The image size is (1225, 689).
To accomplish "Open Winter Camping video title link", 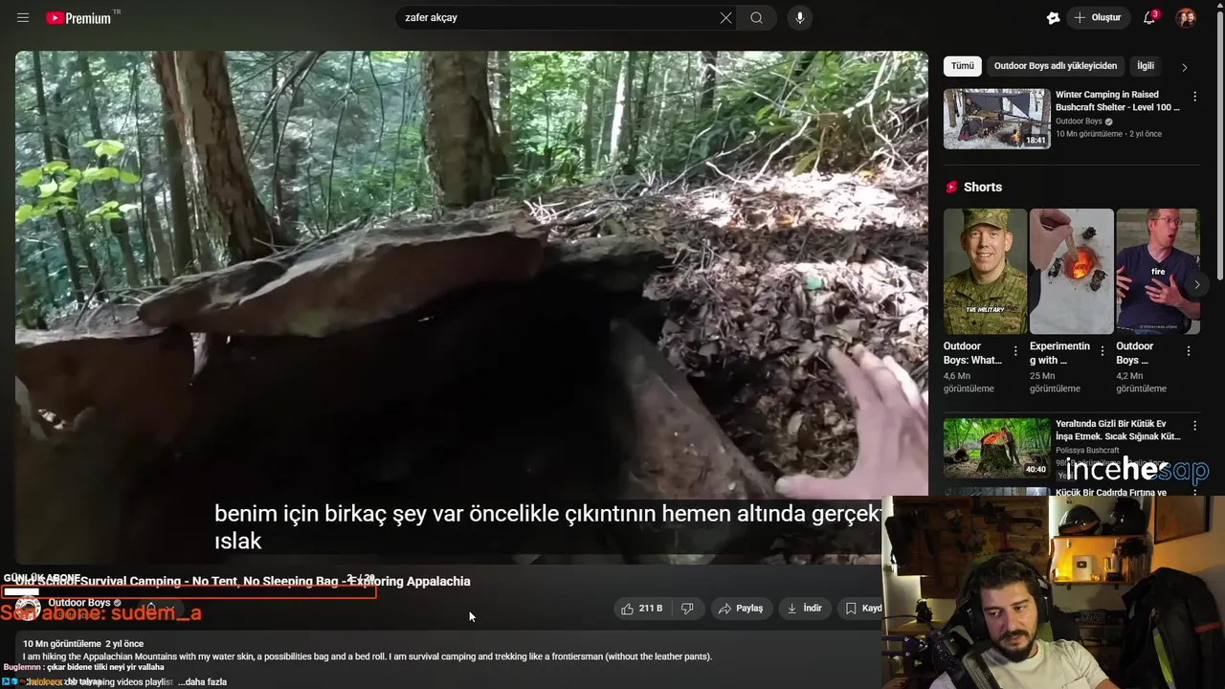I will 1118,100.
